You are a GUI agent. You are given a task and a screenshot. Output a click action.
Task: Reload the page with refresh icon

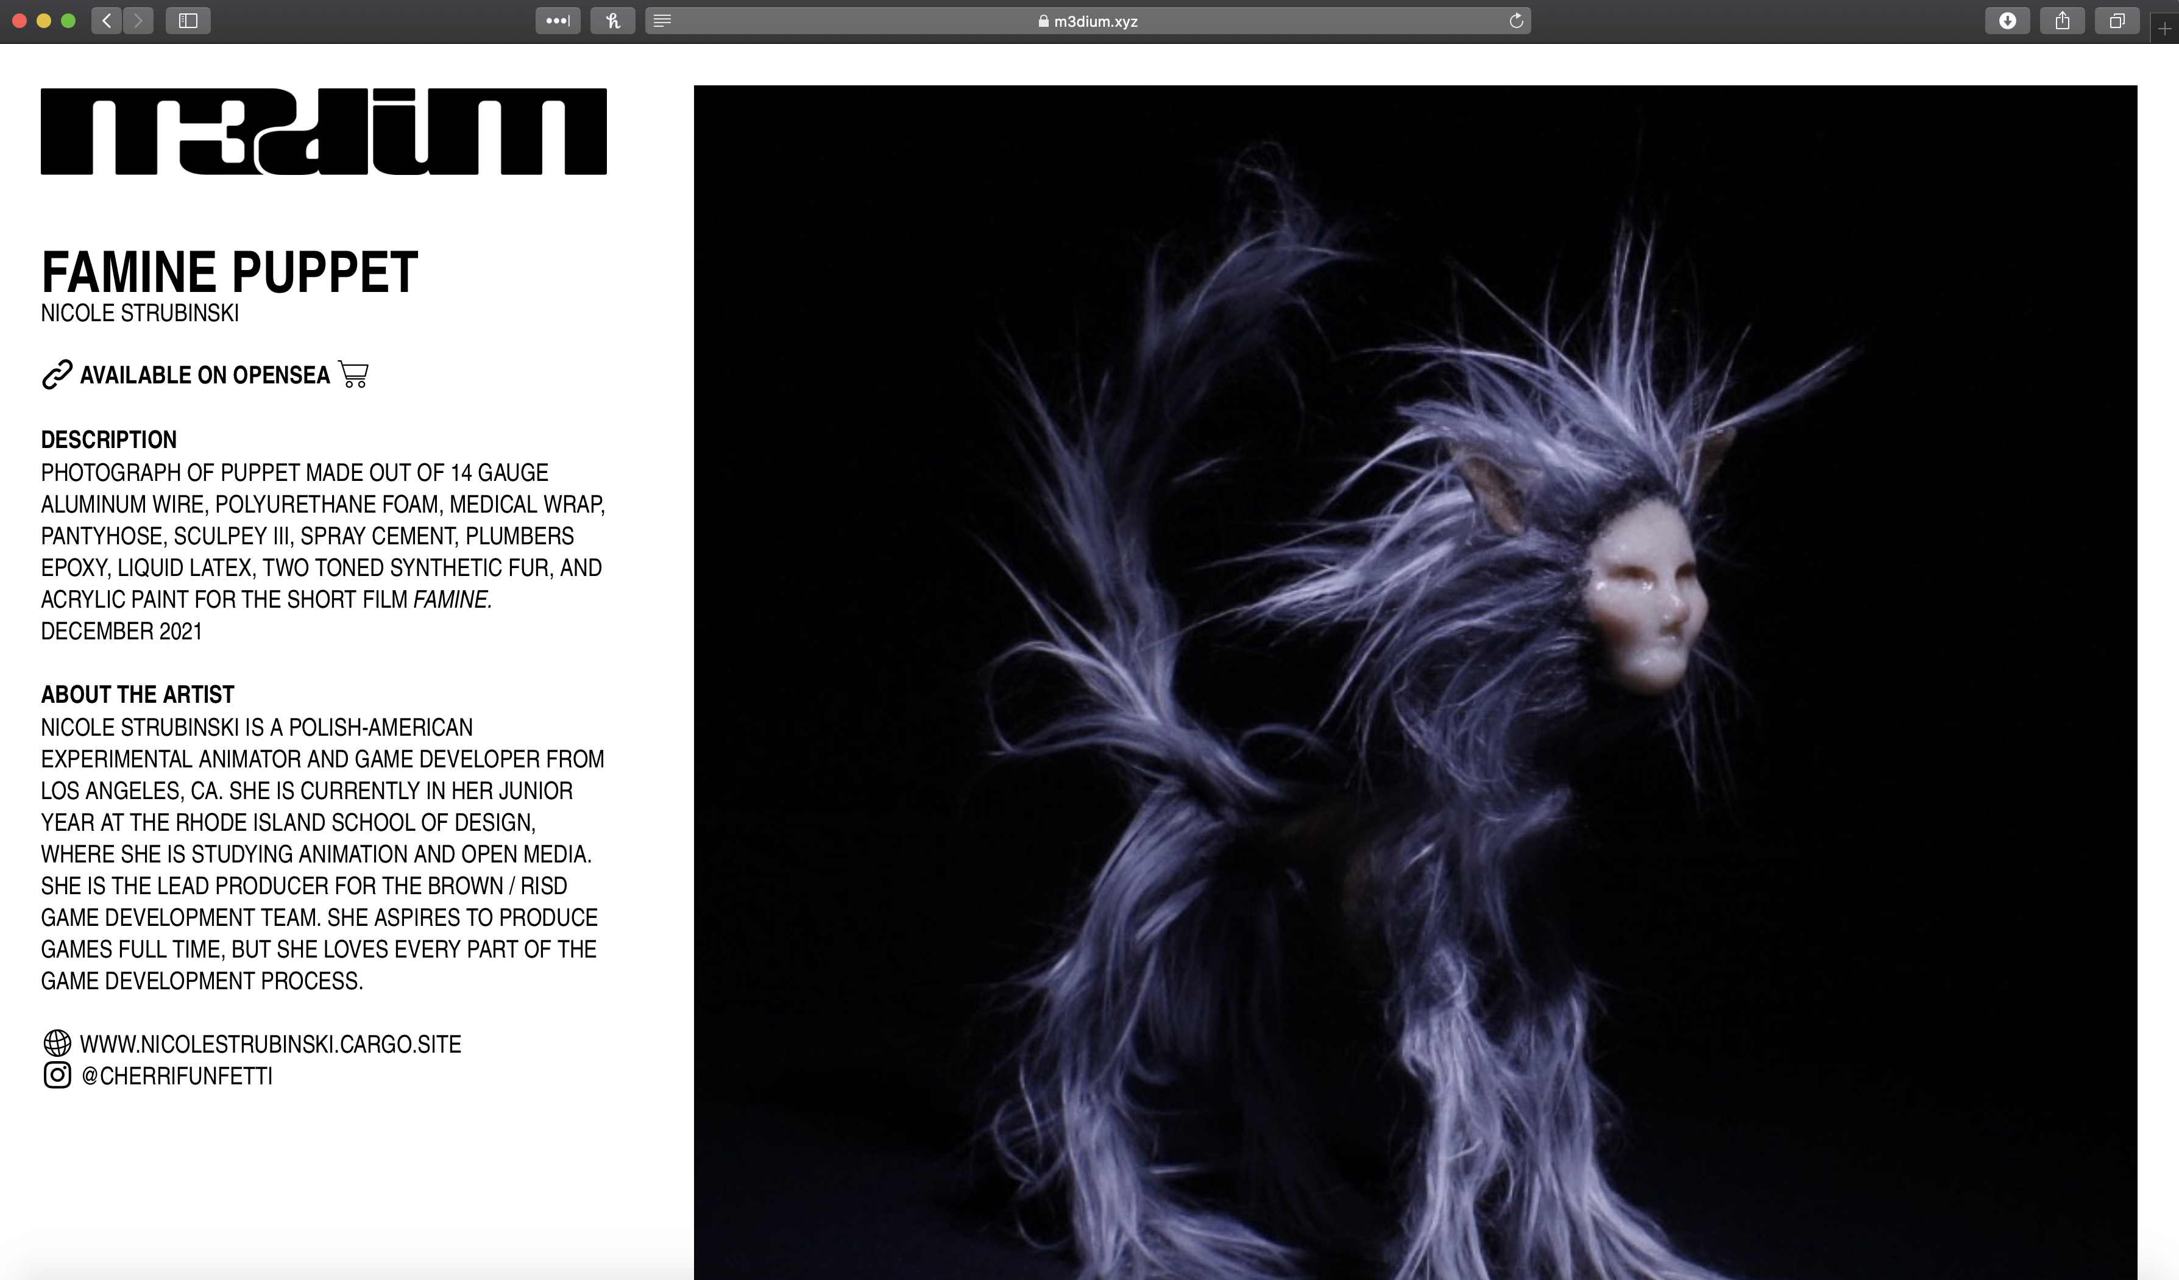tap(1516, 21)
